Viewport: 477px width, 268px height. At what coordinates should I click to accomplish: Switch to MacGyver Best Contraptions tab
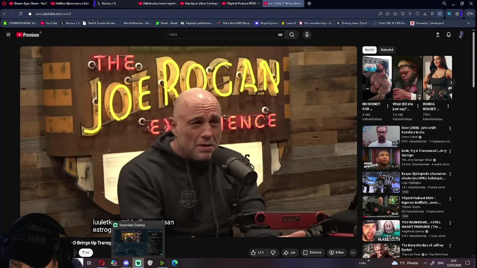point(199,3)
